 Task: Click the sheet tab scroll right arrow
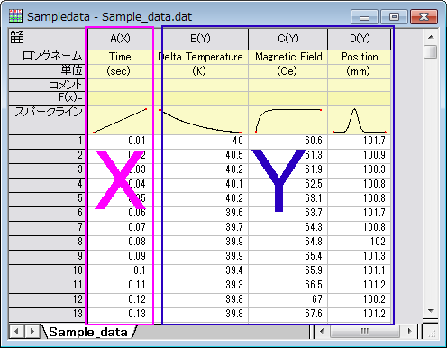coord(32,332)
